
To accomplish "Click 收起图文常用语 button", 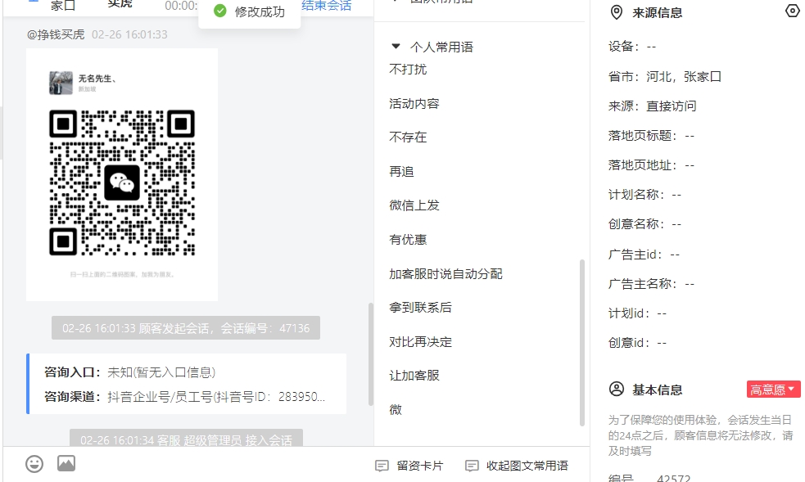I will point(517,466).
